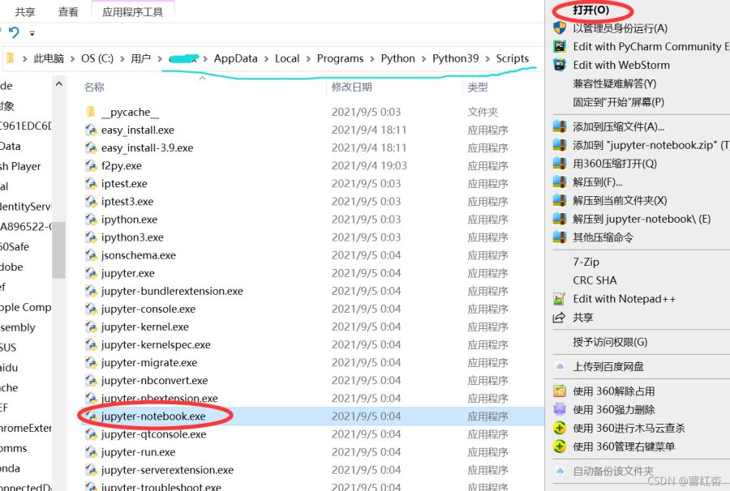Screen dimensions: 730x491
Task: Click the 360 trojan scan icon
Action: coord(559,428)
